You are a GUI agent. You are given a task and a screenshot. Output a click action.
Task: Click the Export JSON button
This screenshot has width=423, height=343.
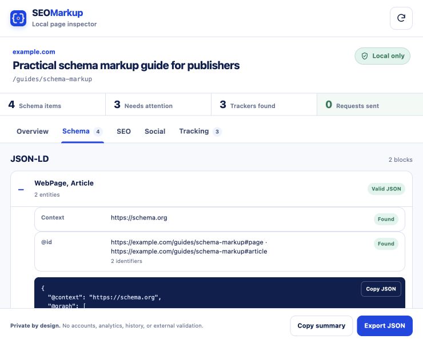(385, 326)
